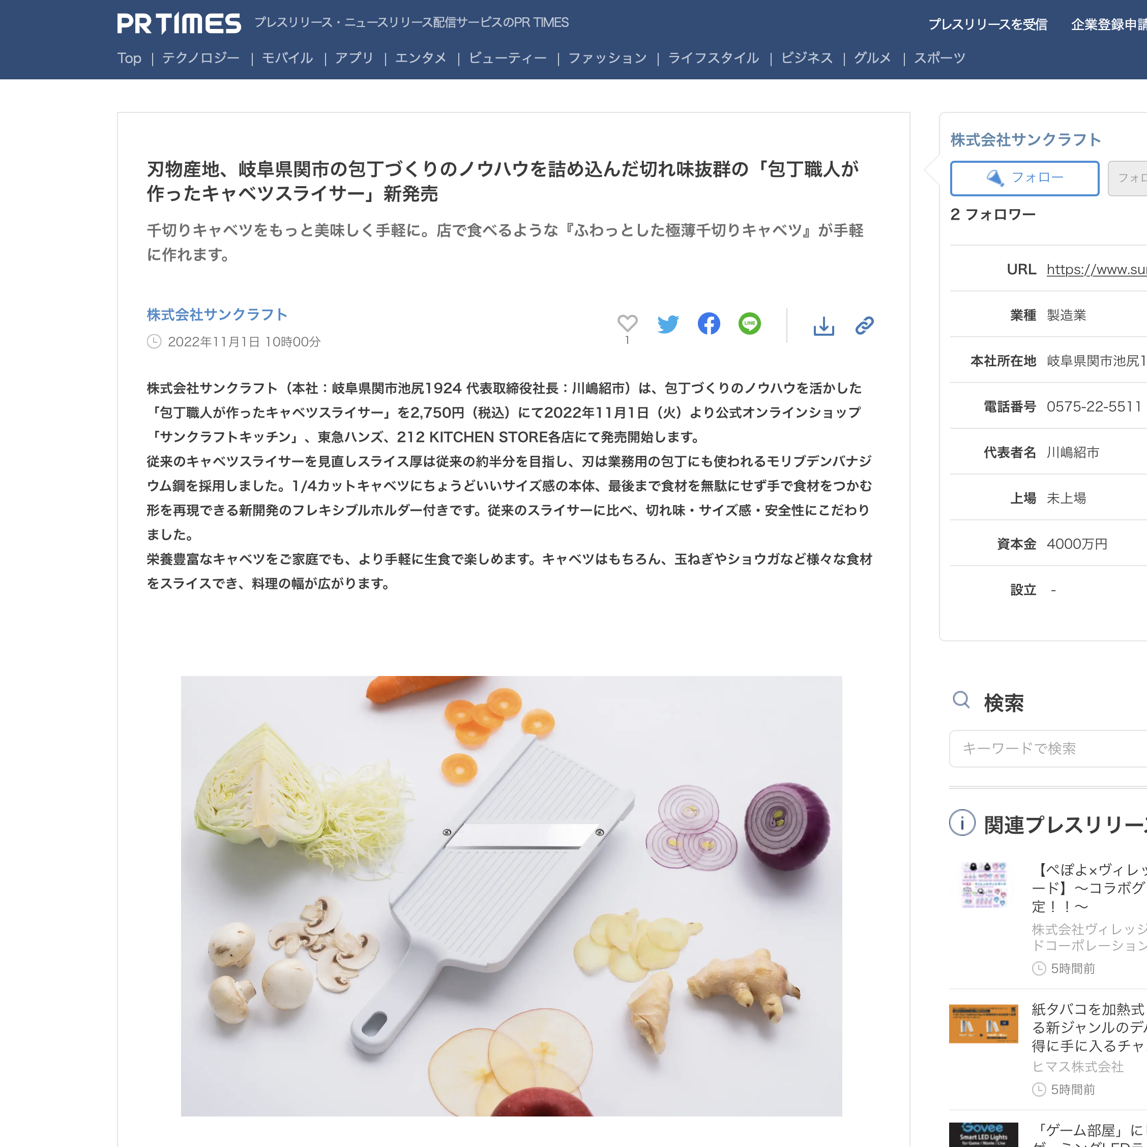Select the スポーツ navigation item

939,58
